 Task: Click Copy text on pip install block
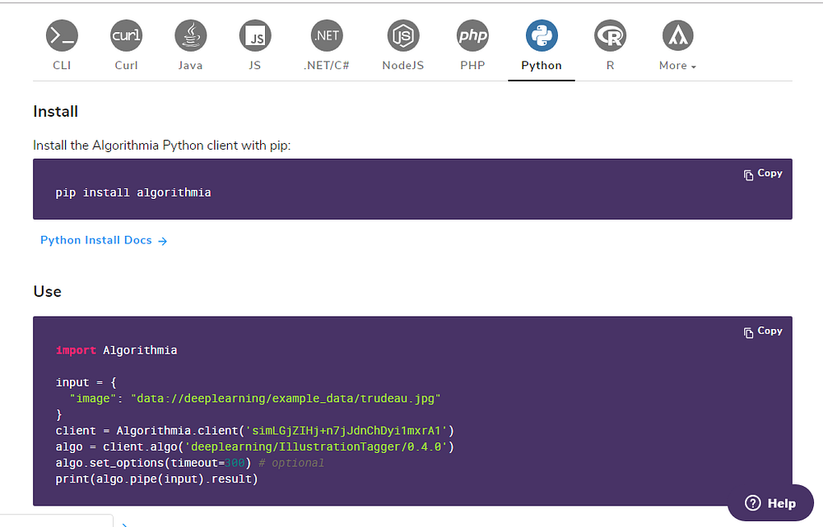tap(770, 173)
